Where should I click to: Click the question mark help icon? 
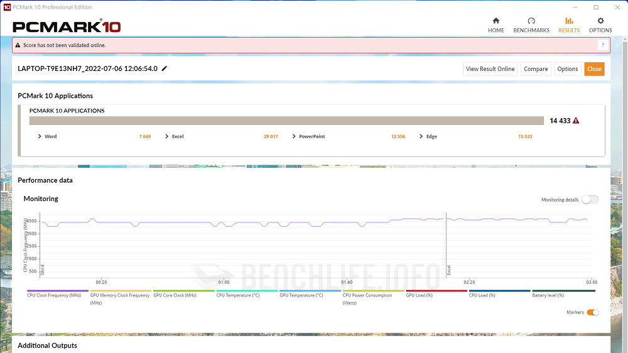tap(602, 45)
